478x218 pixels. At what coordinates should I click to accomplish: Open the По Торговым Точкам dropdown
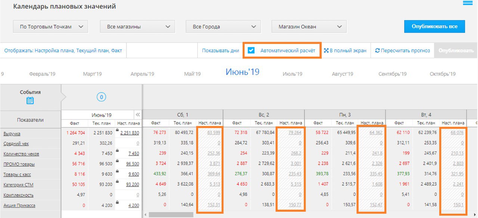point(50,26)
